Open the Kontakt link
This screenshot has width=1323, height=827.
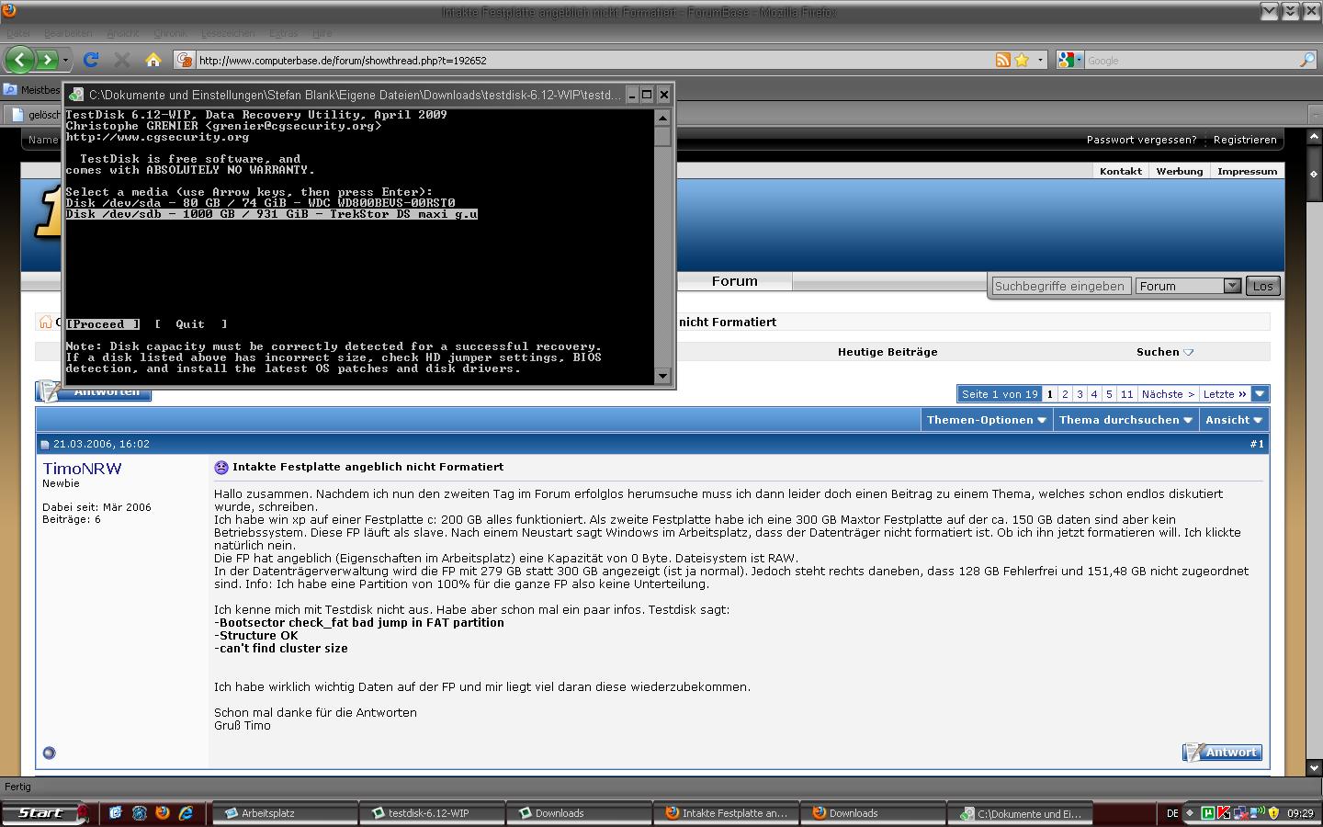coord(1121,171)
